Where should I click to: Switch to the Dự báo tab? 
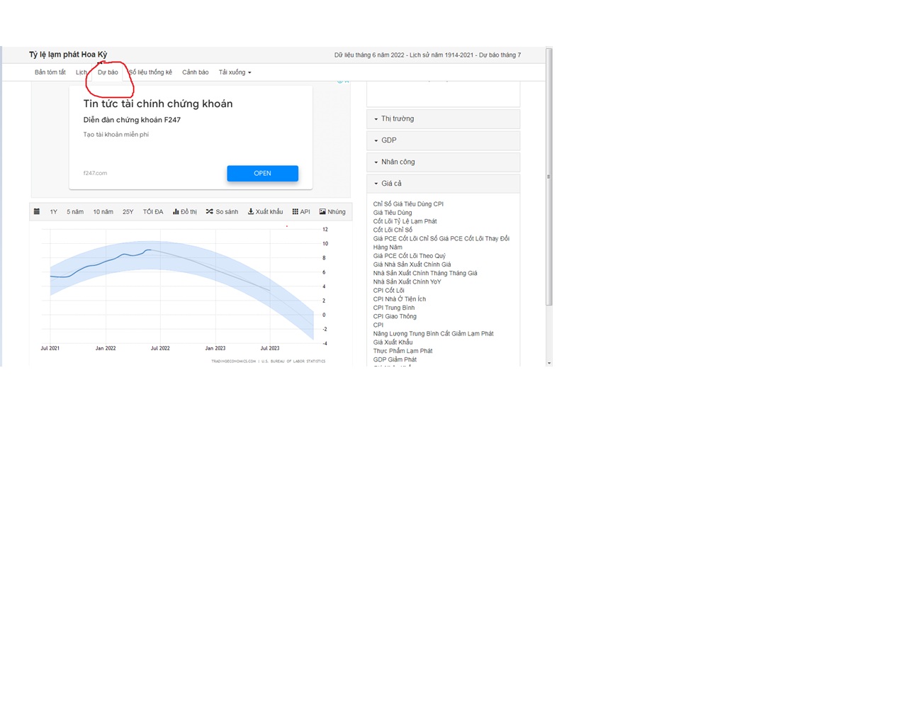point(108,72)
